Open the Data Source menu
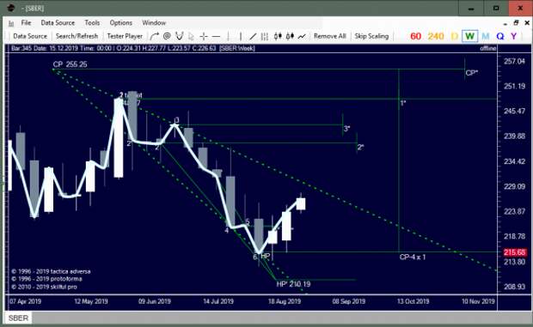 [x=58, y=22]
